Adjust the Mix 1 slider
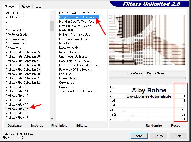 144,110
